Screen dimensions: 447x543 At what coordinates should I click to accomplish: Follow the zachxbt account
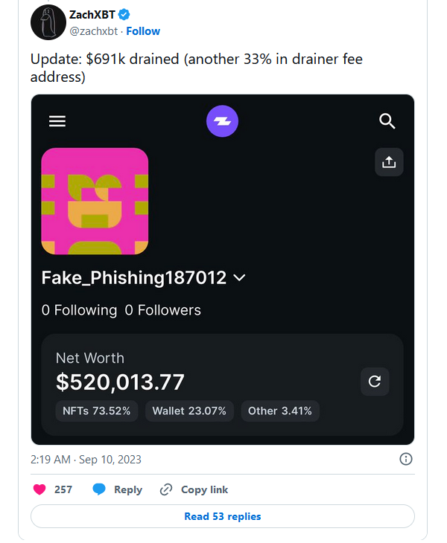(x=143, y=31)
